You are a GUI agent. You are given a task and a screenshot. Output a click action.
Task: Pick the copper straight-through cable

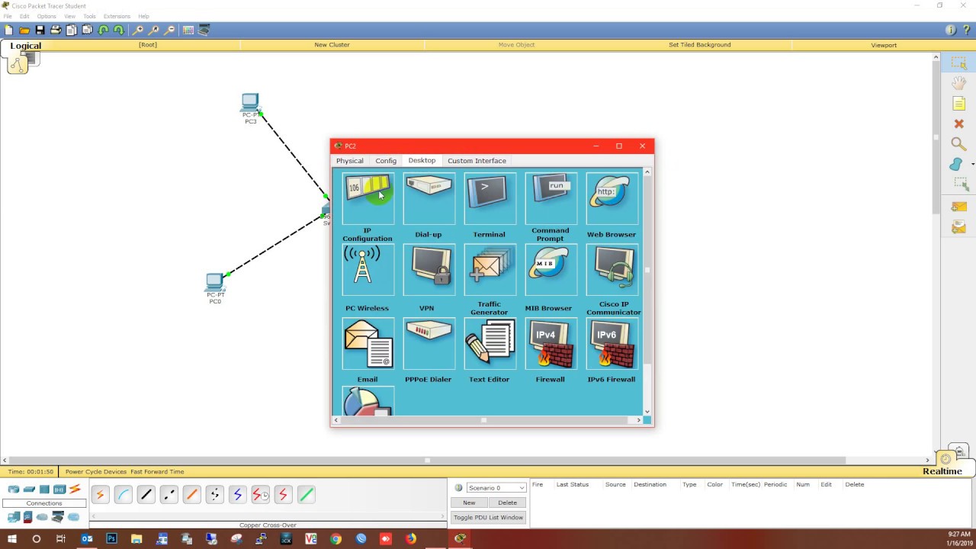146,495
